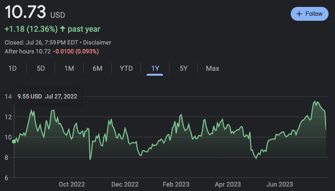The width and height of the screenshot is (335, 191).
Task: Click the -0.0100 (0.093%) change text
Action: click(x=76, y=51)
